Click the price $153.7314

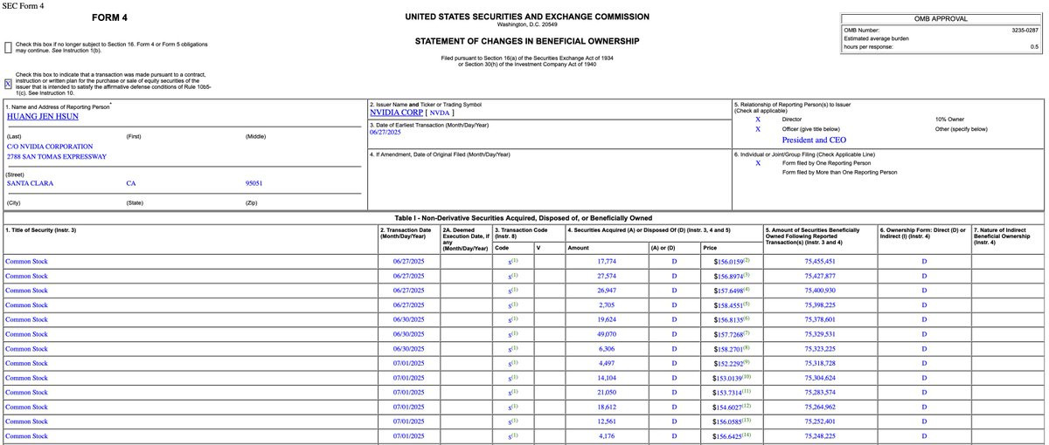[727, 393]
